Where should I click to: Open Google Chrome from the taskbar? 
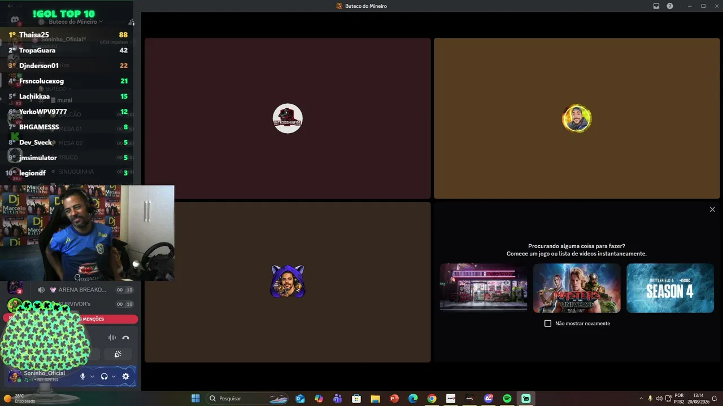point(432,399)
